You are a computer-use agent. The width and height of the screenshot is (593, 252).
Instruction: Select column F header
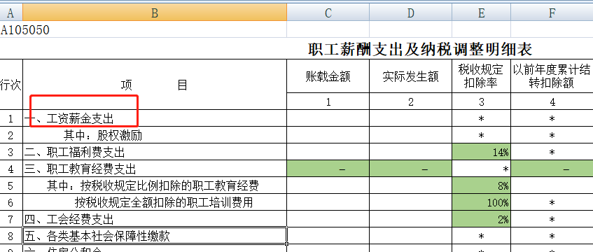tap(552, 13)
